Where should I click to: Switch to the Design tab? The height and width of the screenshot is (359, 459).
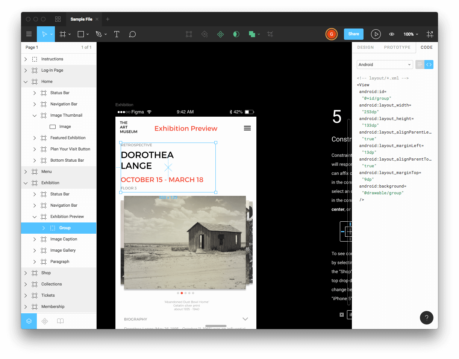365,47
